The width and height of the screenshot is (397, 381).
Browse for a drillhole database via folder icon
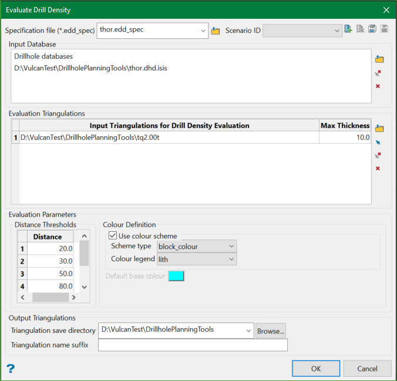[x=379, y=59]
